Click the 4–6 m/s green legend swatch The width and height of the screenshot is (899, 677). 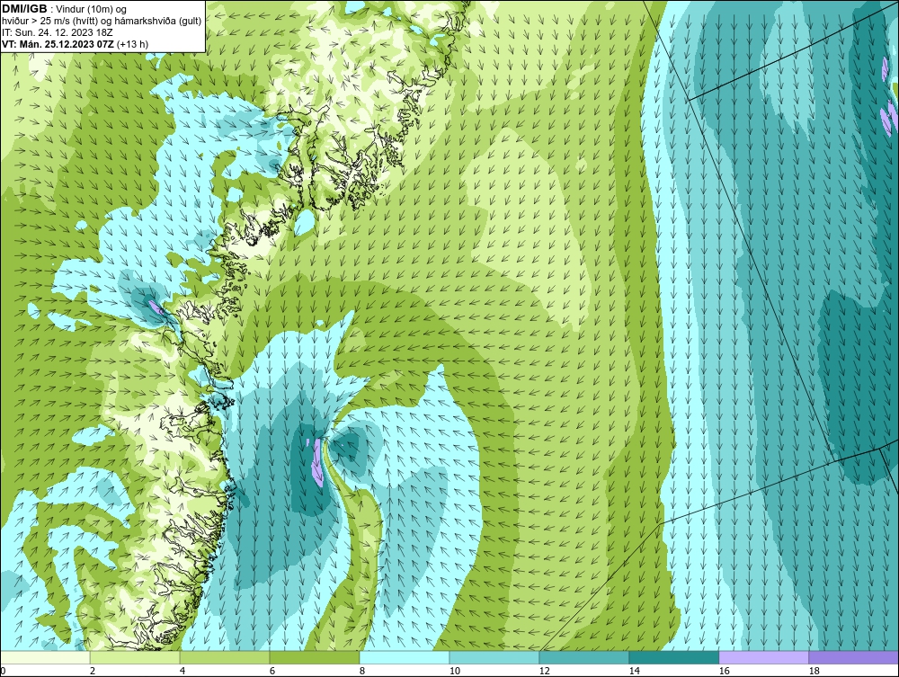225,657
